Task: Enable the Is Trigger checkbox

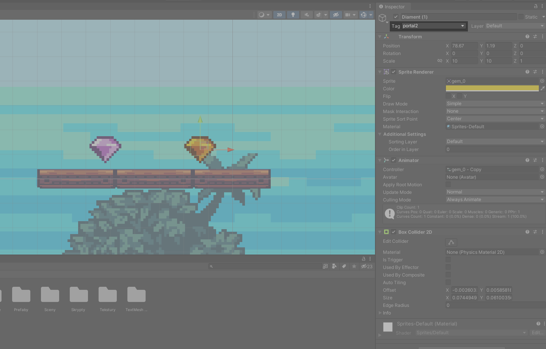Action: (448, 260)
